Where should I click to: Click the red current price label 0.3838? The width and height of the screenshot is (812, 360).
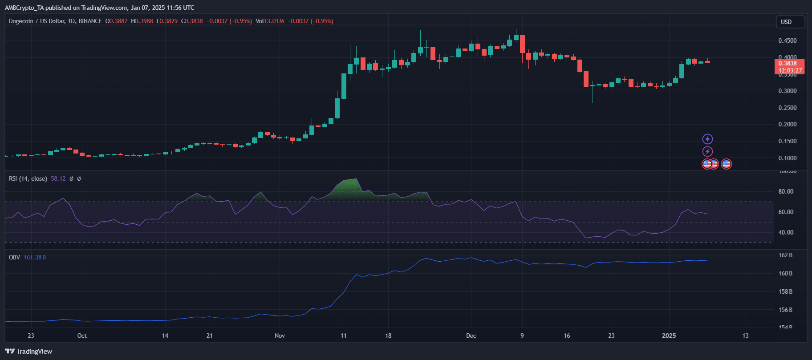(788, 63)
